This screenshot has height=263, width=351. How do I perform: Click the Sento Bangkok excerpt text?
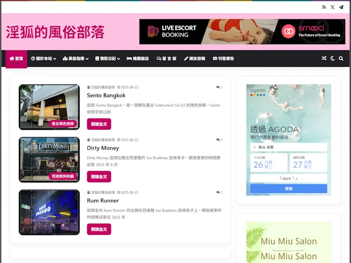click(154, 109)
